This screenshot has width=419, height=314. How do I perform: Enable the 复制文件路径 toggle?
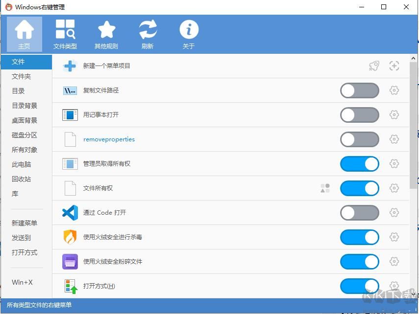pos(359,90)
